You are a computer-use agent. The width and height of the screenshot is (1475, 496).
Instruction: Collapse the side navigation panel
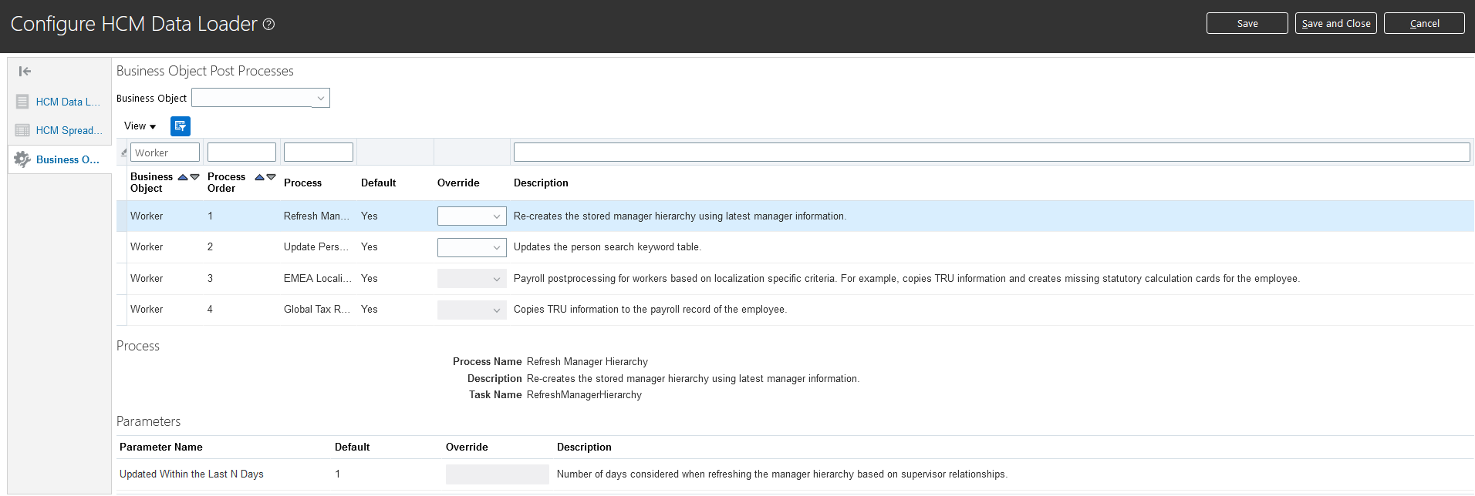[x=25, y=72]
